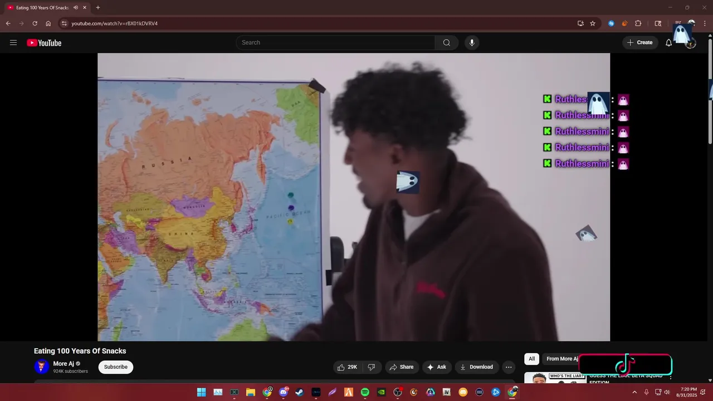This screenshot has height=401, width=713.
Task: Open a new browser tab
Action: point(98,8)
